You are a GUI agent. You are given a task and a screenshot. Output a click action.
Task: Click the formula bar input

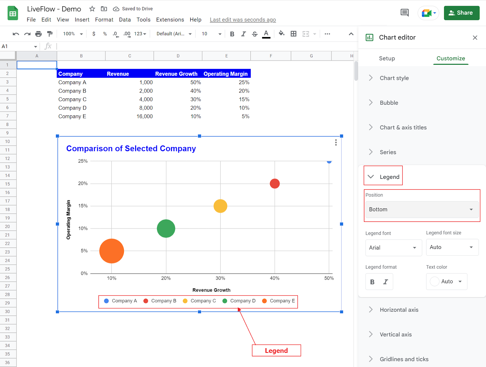[x=207, y=46]
